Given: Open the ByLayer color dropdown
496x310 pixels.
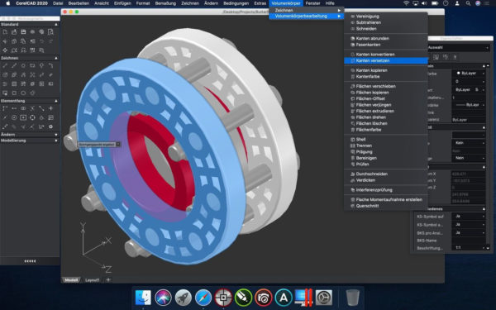Looking at the screenshot, I should (469, 73).
